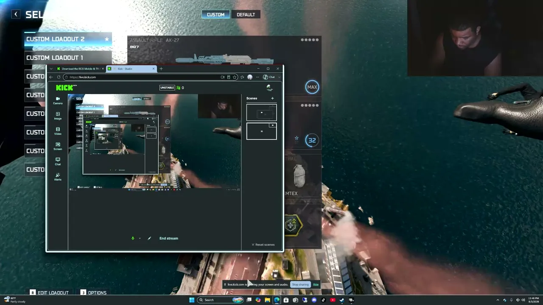
Task: Click the UNSTABLE connection status badge
Action: (167, 88)
